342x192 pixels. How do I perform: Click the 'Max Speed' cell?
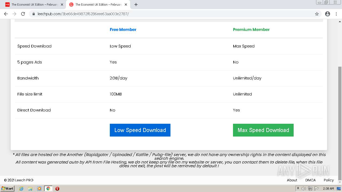(244, 46)
